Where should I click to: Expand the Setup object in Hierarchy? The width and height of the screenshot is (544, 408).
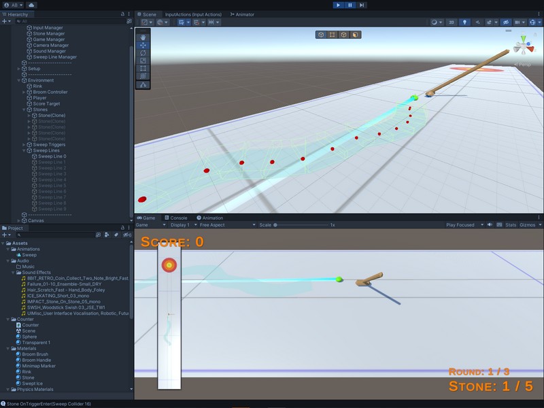[x=19, y=69]
